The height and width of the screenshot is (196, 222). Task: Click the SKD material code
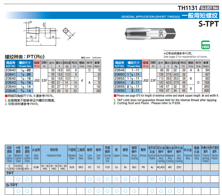(81, 167)
